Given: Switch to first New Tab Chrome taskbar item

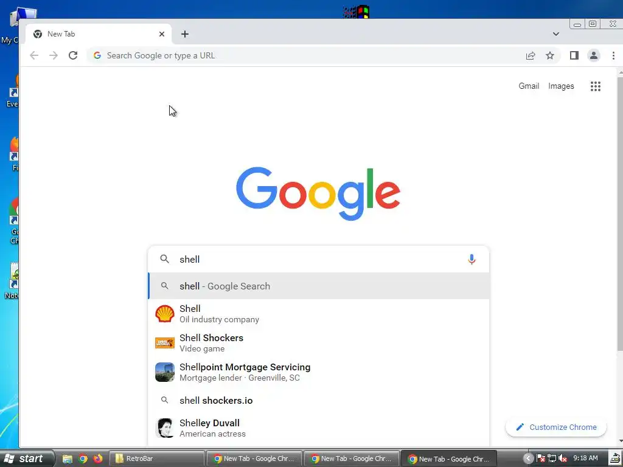Looking at the screenshot, I should click(x=254, y=458).
